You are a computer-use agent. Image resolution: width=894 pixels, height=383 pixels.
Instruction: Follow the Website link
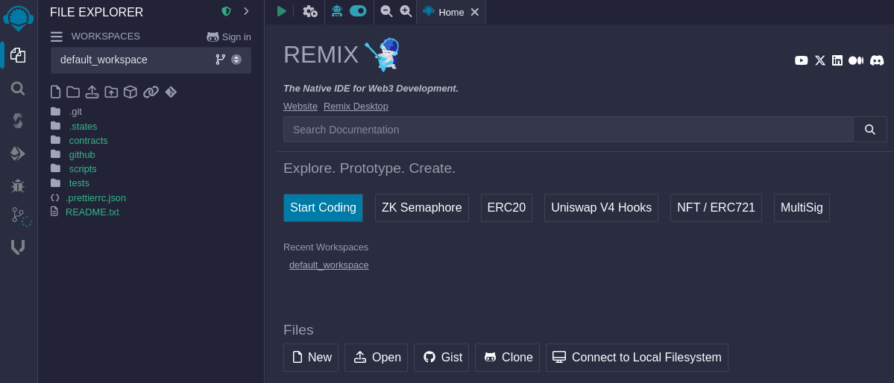300,106
